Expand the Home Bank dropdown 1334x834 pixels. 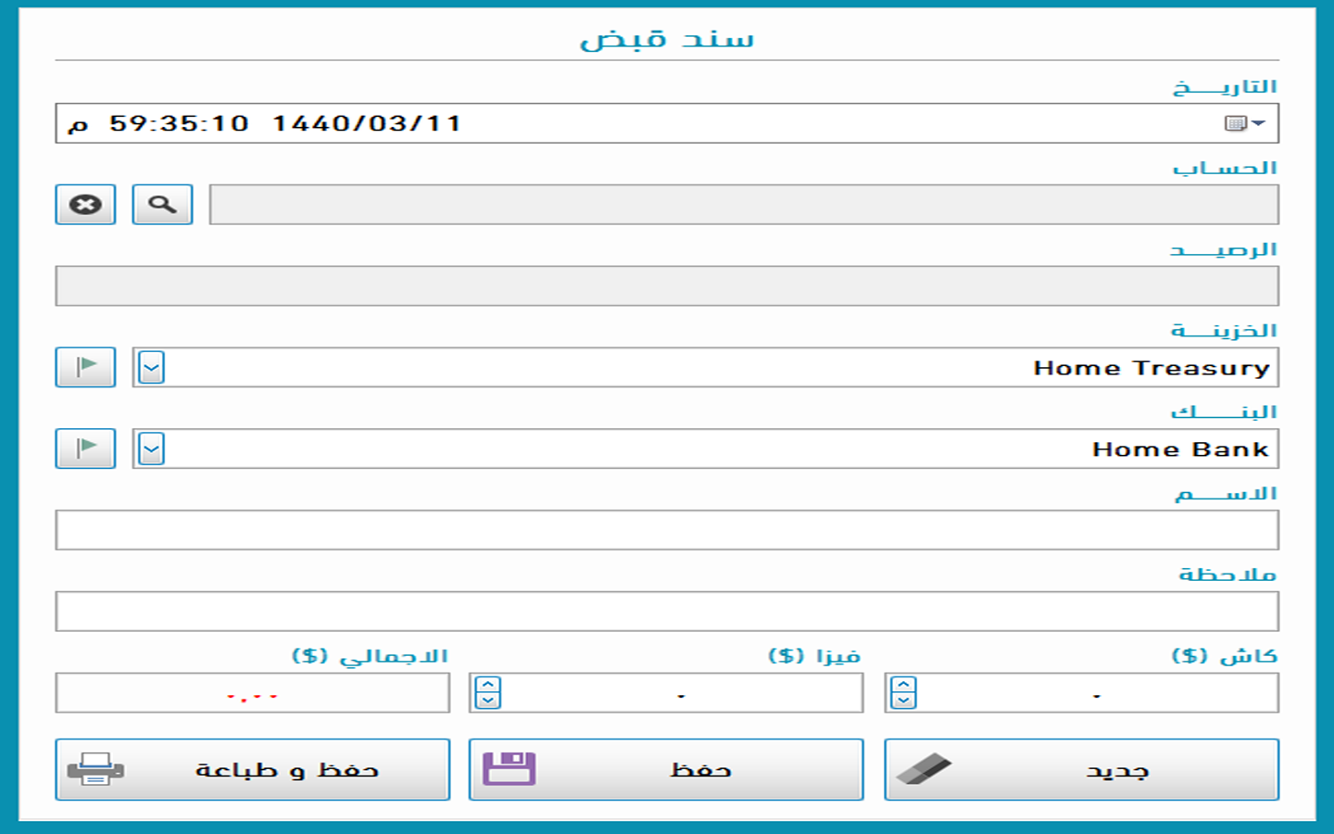point(152,449)
